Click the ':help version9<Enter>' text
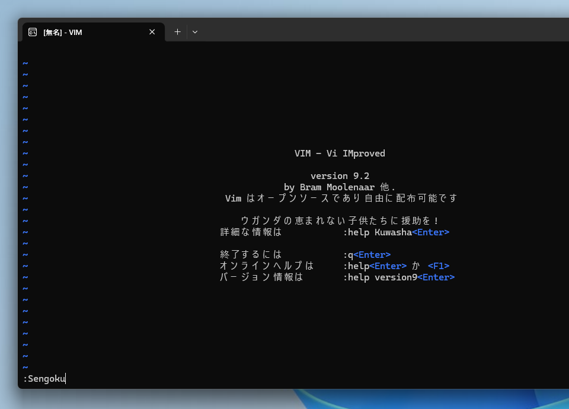 click(399, 277)
